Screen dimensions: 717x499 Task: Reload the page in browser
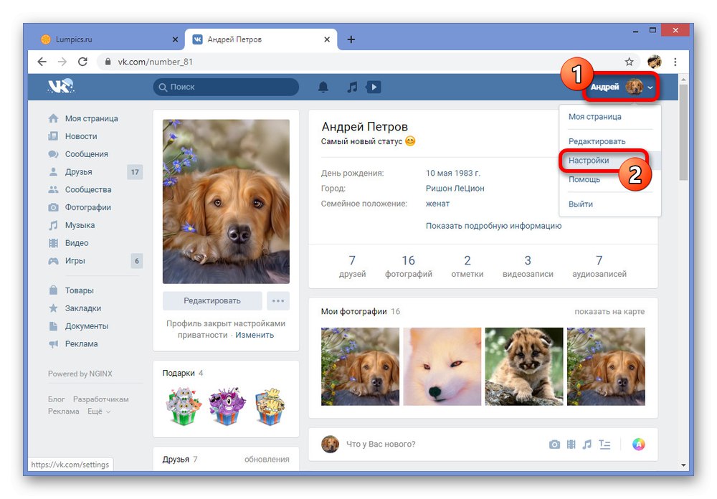82,62
